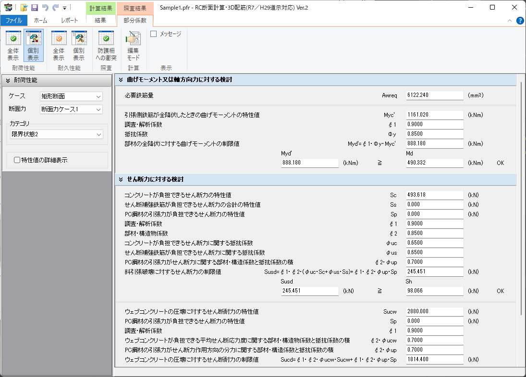Switch to the レポート ribbon tab
Screen dimensions: 526x377
(x=70, y=21)
